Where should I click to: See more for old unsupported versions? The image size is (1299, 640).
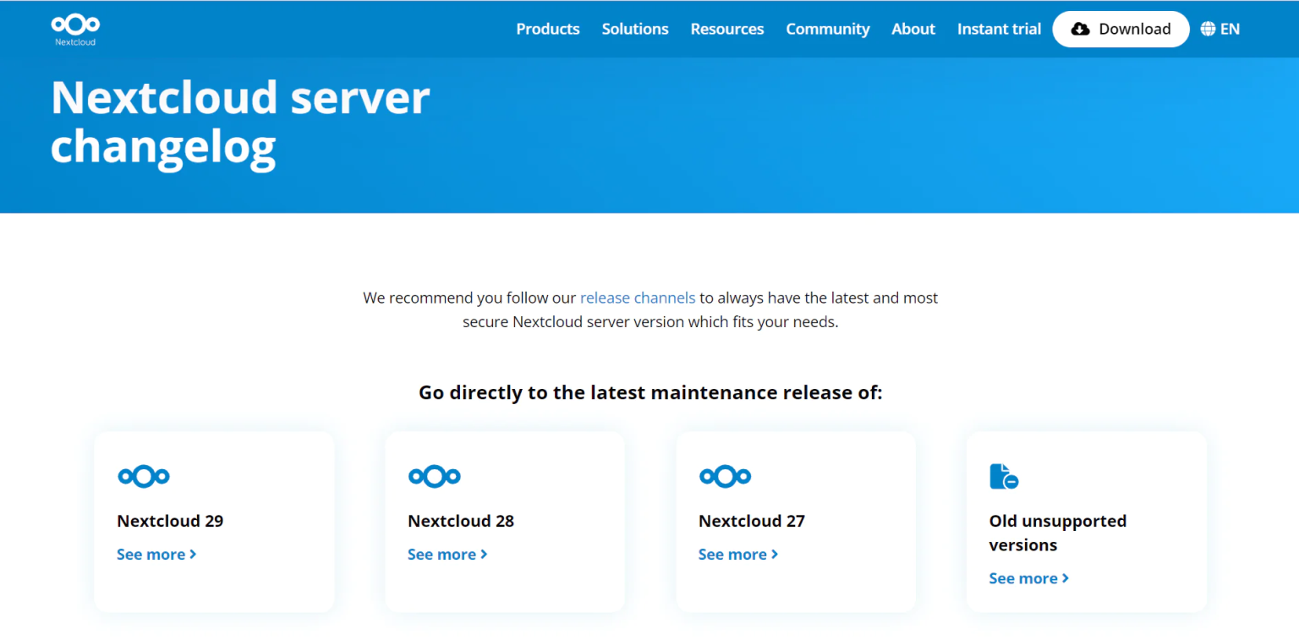coord(1023,577)
